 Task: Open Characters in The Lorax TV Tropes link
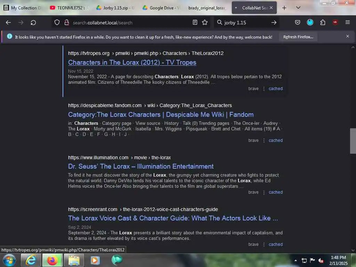[x=132, y=63]
